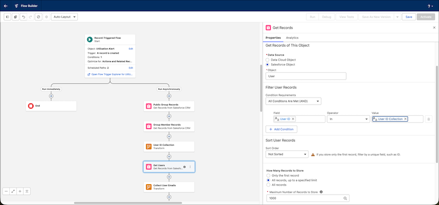Add element after Group Member Records
439x205 pixels.
[169, 136]
